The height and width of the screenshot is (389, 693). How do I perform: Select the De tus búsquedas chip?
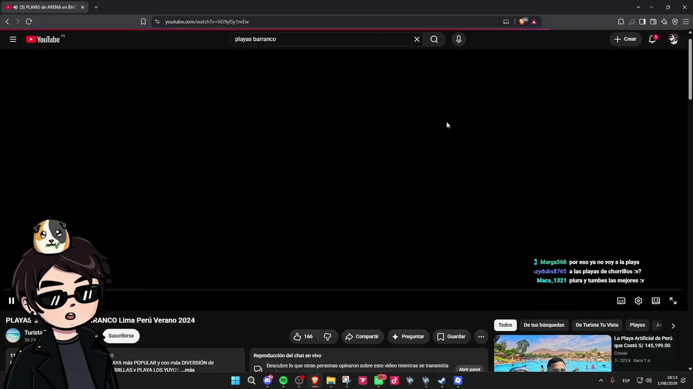[544, 325]
